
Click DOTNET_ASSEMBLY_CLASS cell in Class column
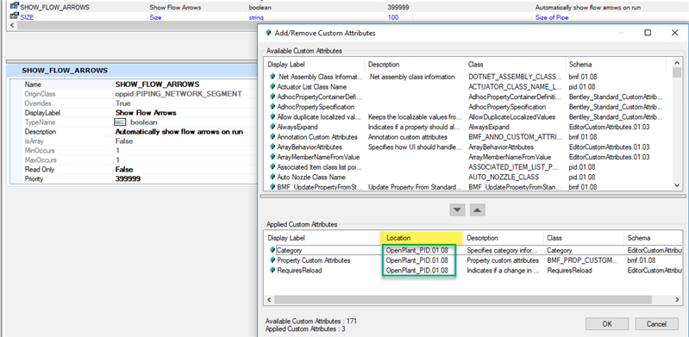pos(515,77)
